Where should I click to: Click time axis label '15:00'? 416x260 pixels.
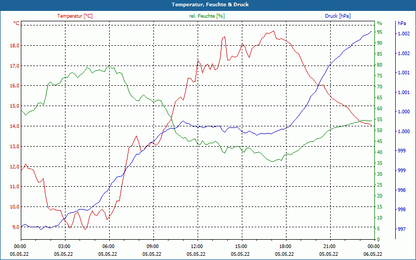(242, 246)
